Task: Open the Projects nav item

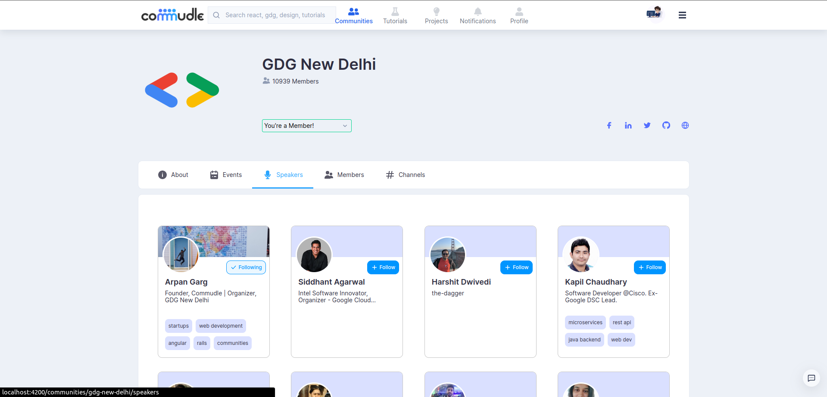Action: click(437, 16)
